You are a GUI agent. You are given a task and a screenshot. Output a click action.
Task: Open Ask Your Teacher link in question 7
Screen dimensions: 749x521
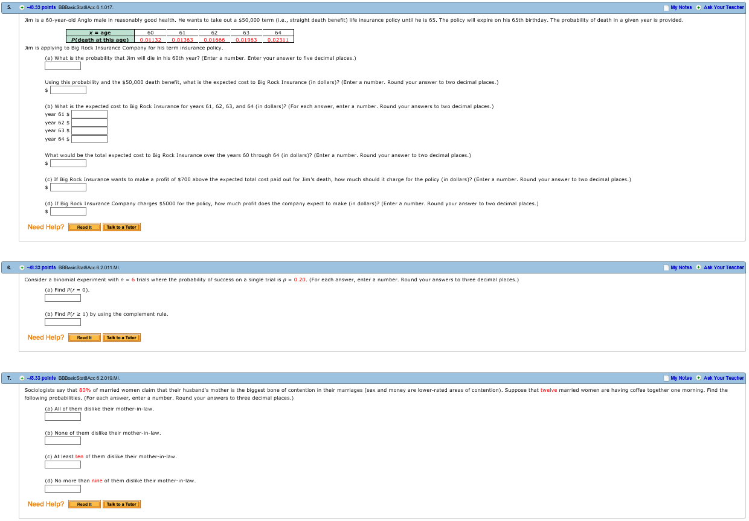(x=724, y=378)
